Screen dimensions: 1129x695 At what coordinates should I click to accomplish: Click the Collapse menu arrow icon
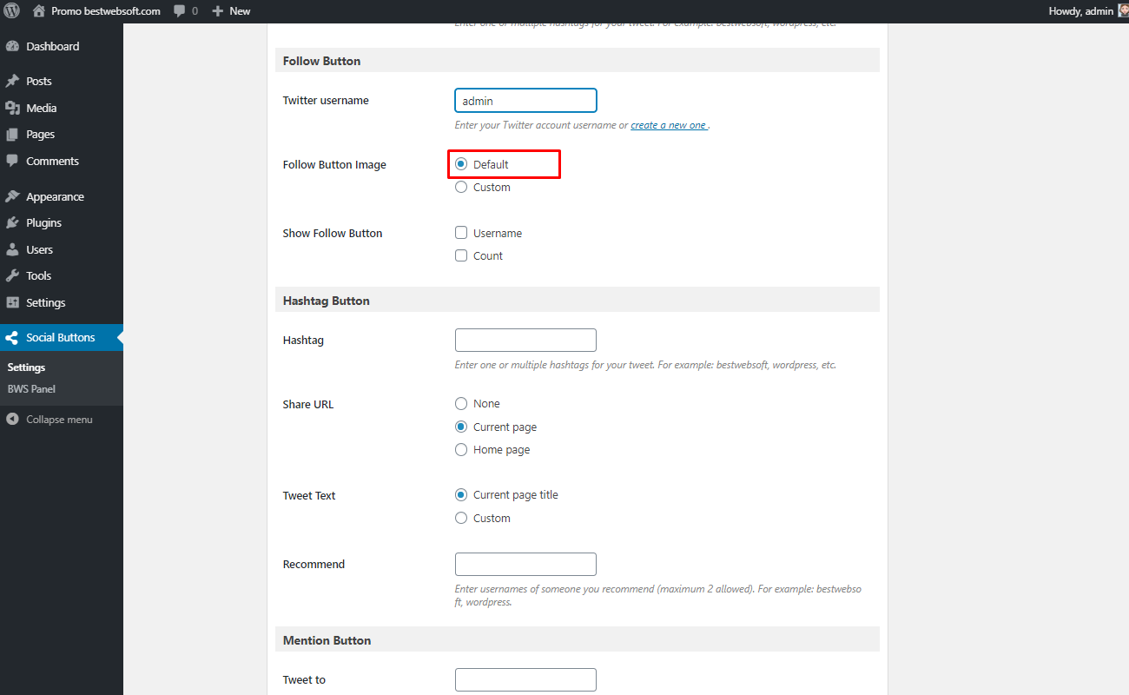click(12, 420)
